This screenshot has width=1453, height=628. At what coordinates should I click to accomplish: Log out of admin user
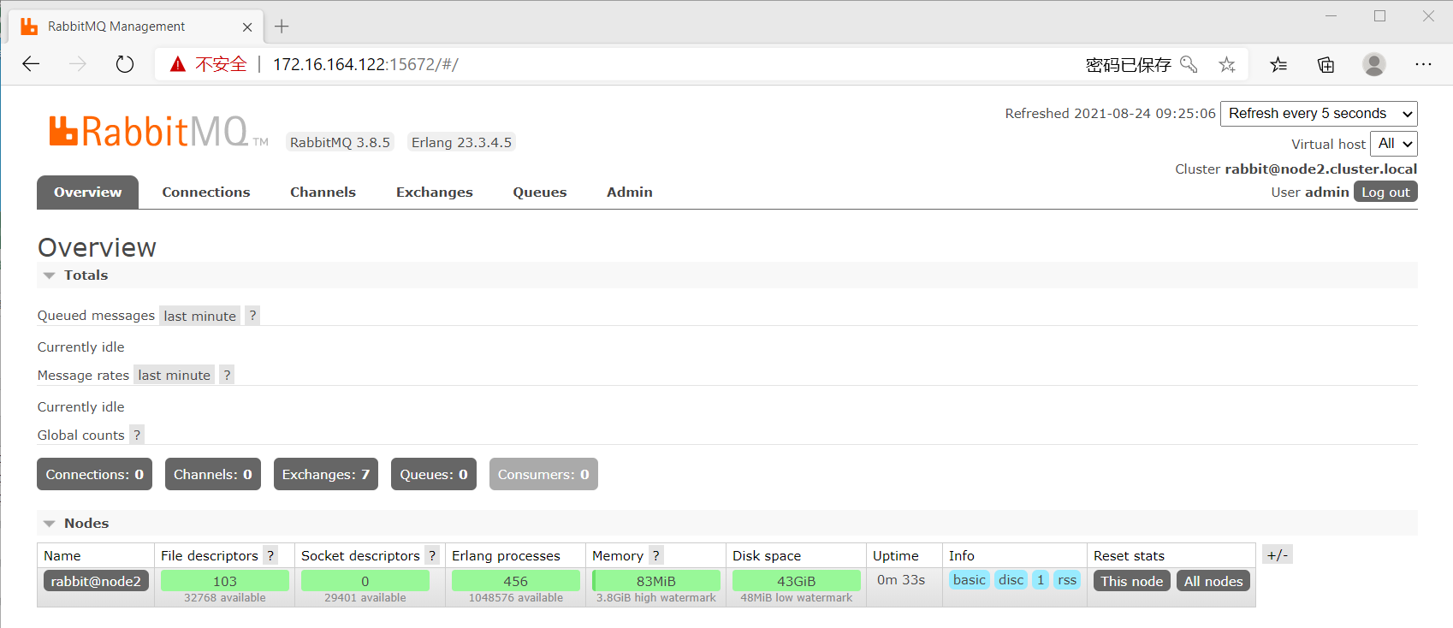point(1385,192)
